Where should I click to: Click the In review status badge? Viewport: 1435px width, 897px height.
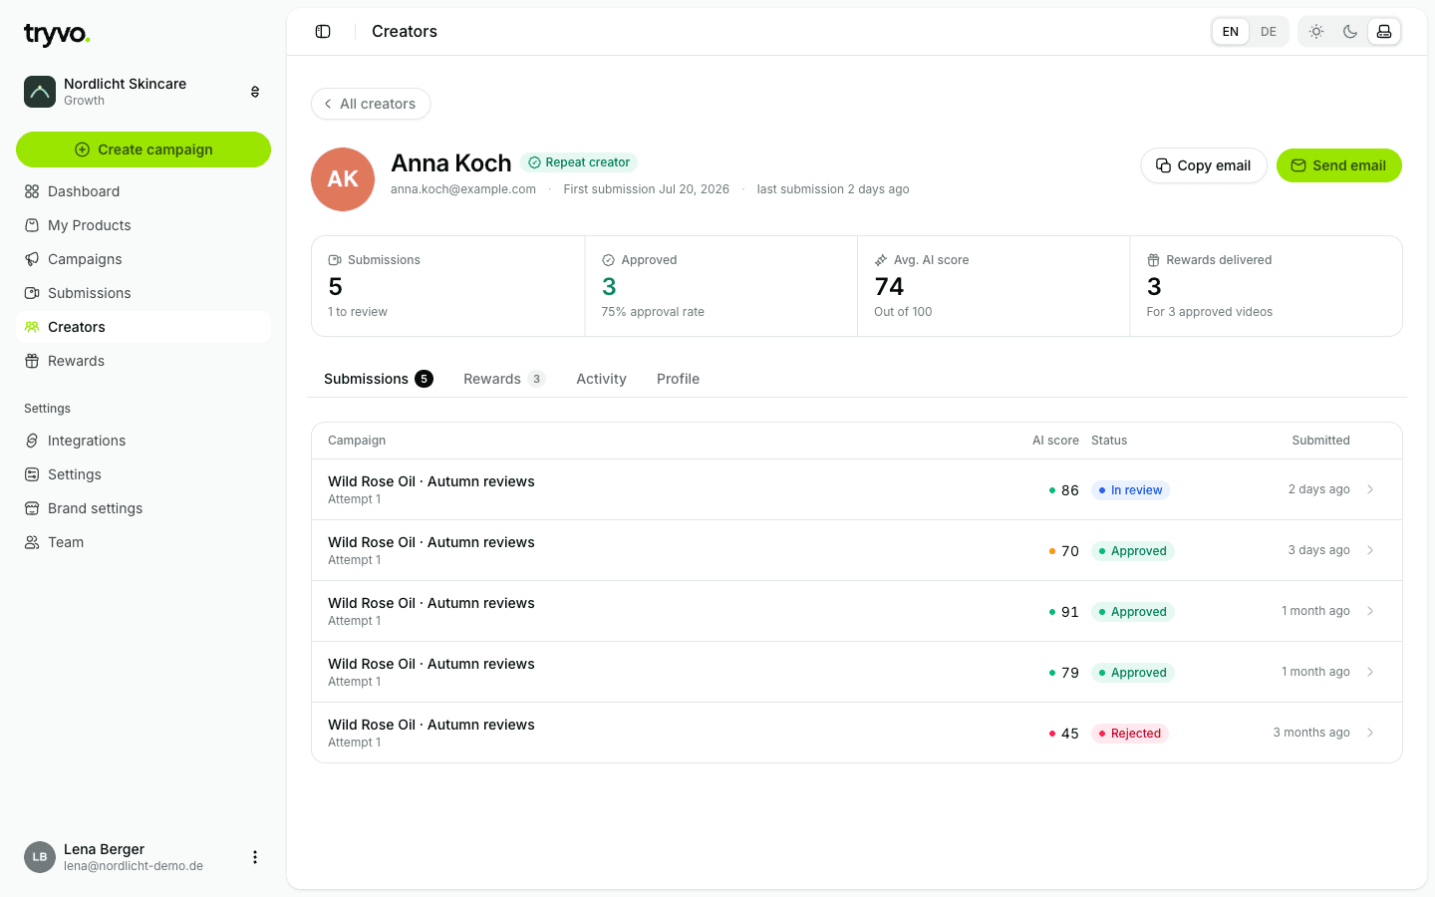coord(1130,490)
